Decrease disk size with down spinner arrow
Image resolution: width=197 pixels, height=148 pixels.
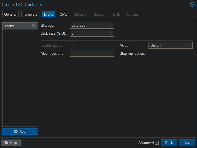(111, 35)
